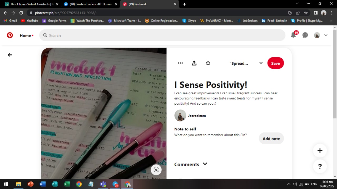Open the three-dot more options menu
This screenshot has height=189, width=337.
pos(180,63)
